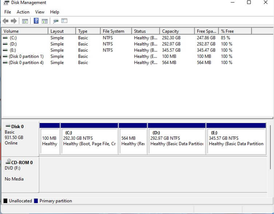Select the 564 MB recovery partition block

click(x=133, y=139)
